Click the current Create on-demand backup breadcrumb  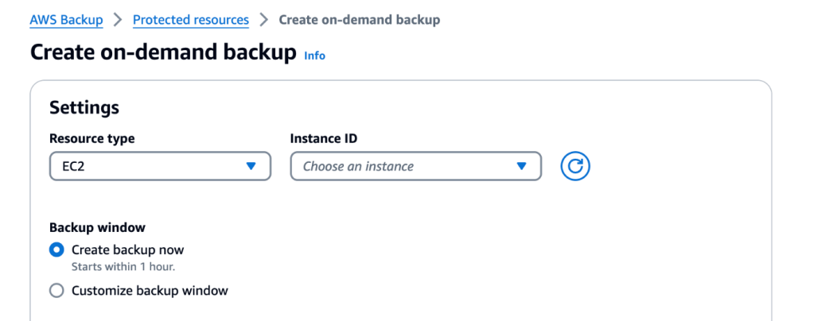tap(359, 20)
